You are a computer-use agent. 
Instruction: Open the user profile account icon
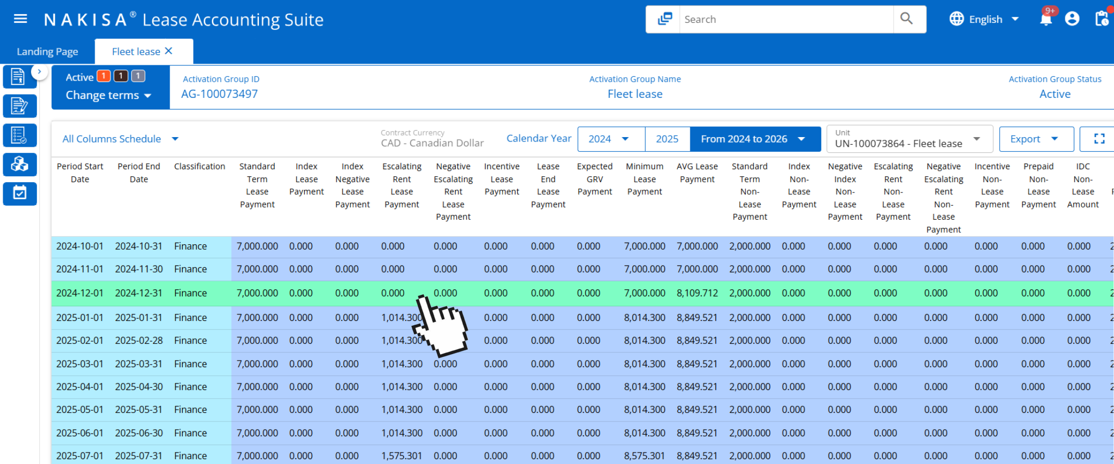coord(1072,19)
